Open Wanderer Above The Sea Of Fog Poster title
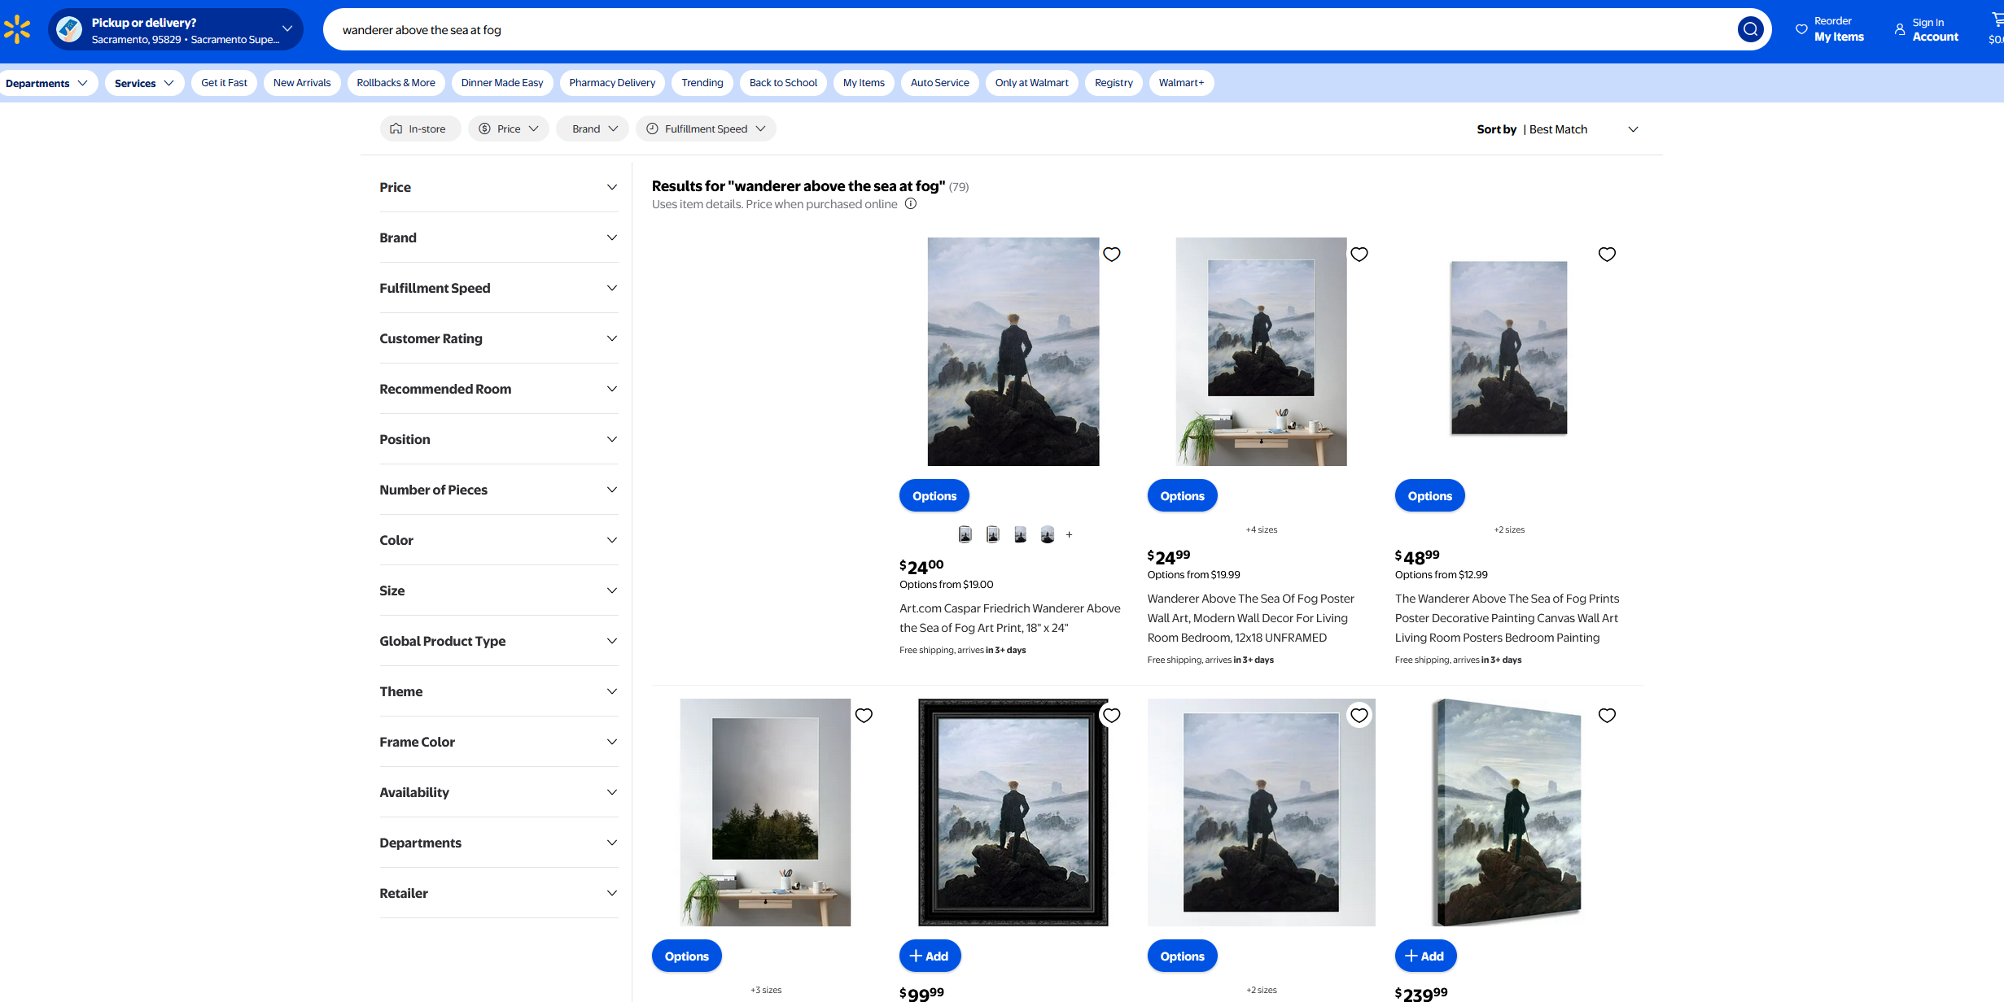Viewport: 2004px width, 1002px height. [1250, 618]
